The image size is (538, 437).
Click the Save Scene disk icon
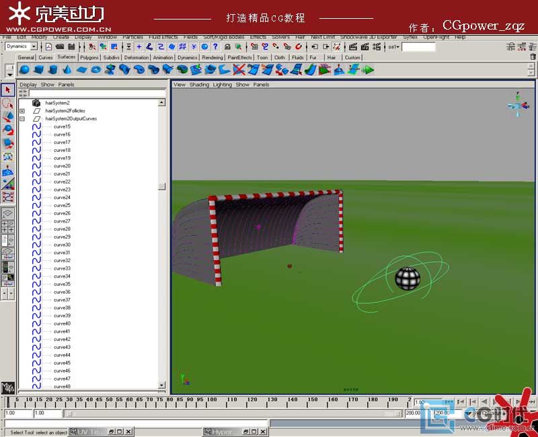pos(71,46)
